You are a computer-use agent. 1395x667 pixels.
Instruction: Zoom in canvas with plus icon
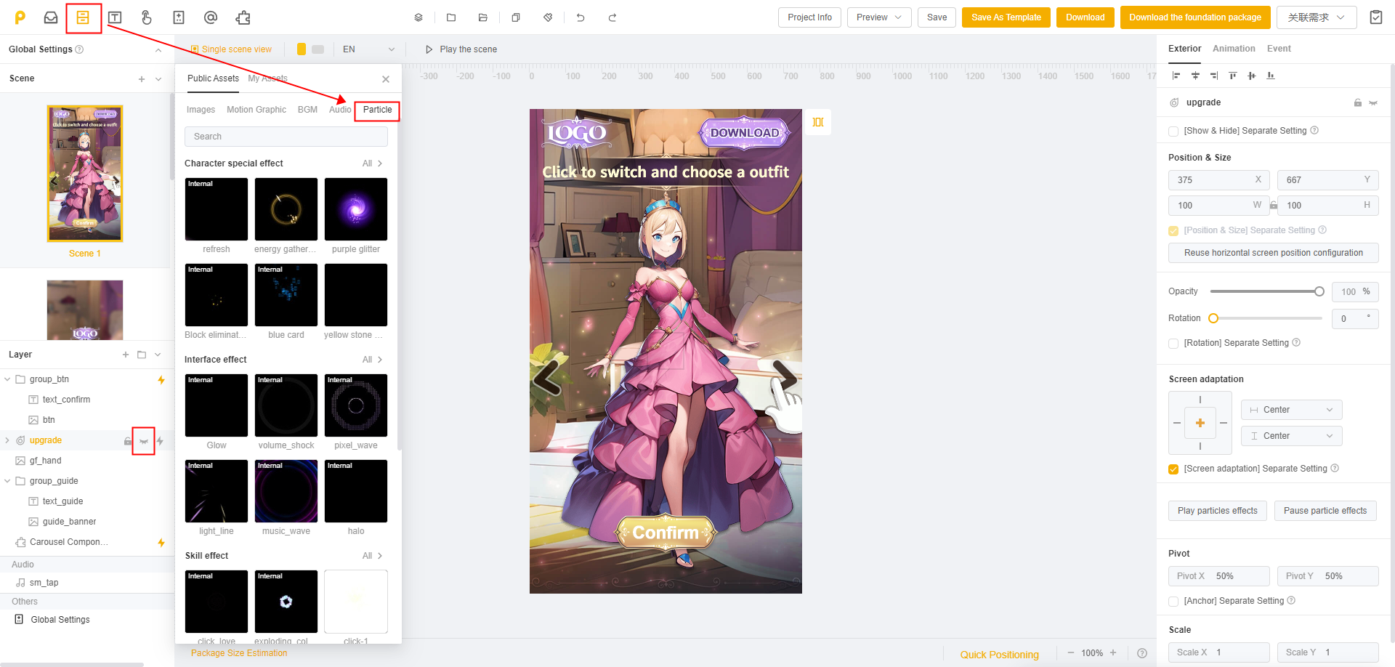pyautogui.click(x=1113, y=652)
